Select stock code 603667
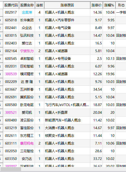This screenshot has width=126, height=172. (11, 89)
